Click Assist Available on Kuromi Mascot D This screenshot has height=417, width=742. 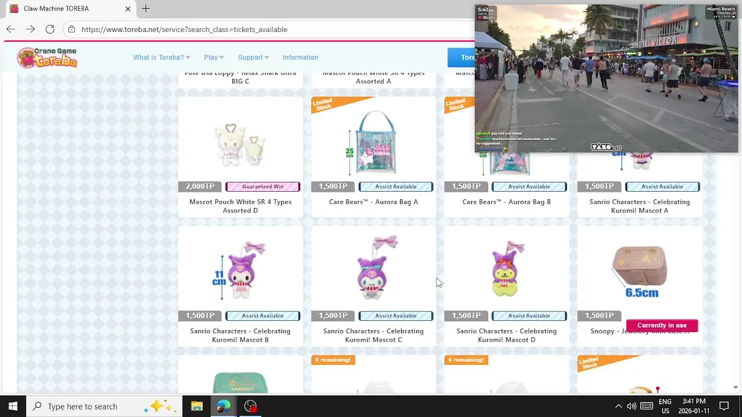(529, 316)
